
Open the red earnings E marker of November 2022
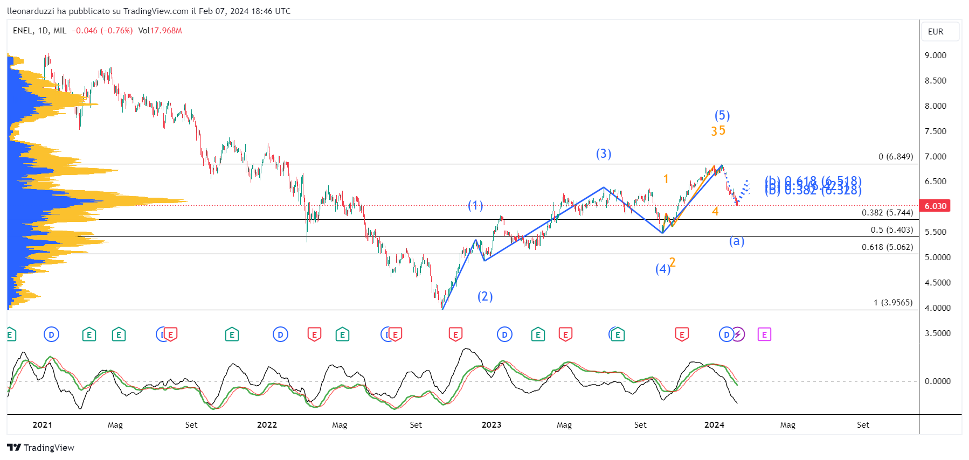pos(455,334)
